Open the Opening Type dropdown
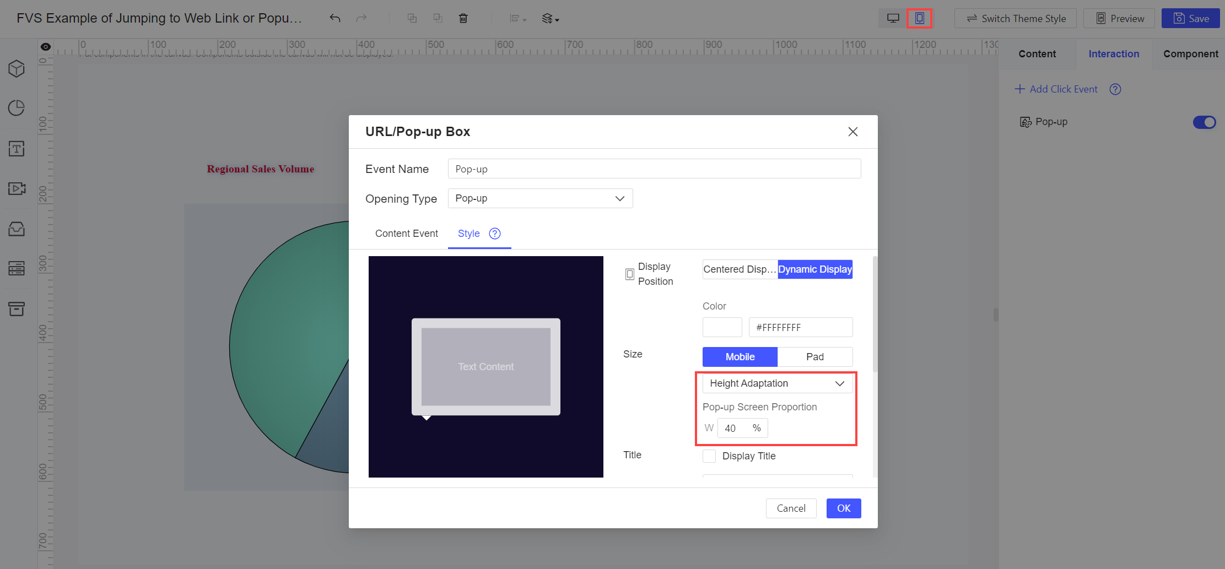 click(x=540, y=198)
